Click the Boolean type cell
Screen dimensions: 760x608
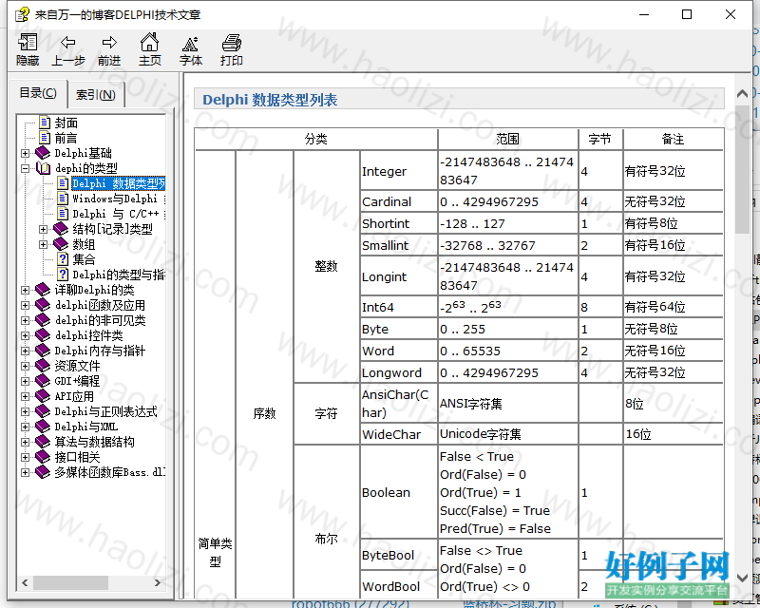pyautogui.click(x=399, y=492)
